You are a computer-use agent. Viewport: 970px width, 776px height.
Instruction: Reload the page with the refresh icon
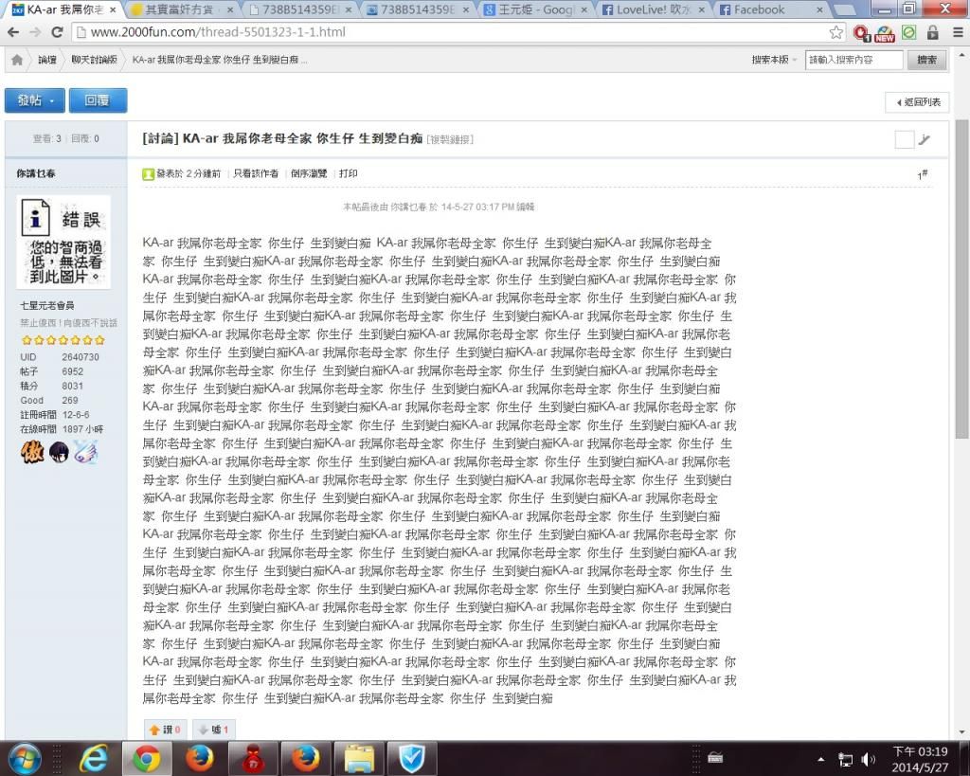pos(57,32)
